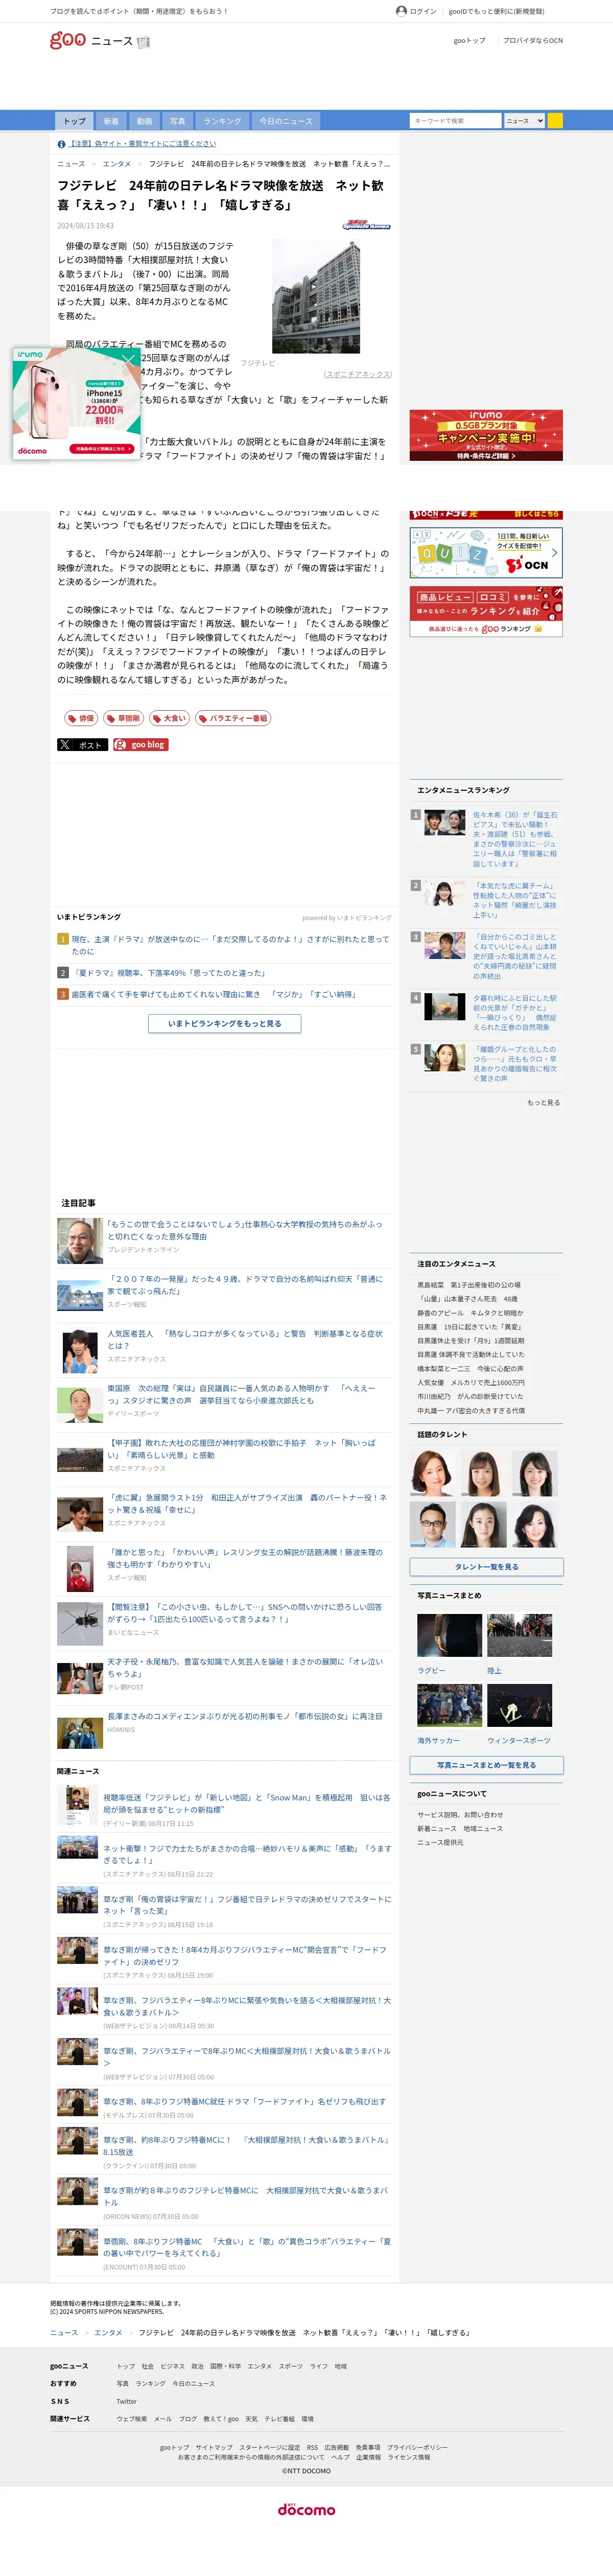Click the 陸上 photo link
This screenshot has height=2576, width=613.
[494, 1671]
